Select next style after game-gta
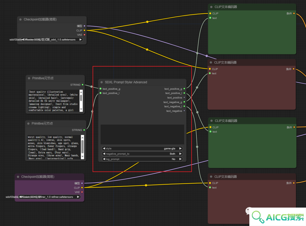 pos(180,149)
